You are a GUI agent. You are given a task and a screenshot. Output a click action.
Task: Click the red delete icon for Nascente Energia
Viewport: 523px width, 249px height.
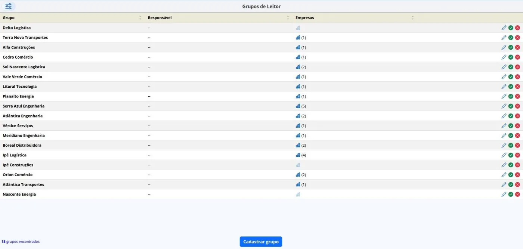pyautogui.click(x=517, y=194)
